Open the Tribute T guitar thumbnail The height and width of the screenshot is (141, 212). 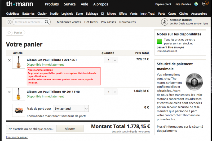coord(19,62)
